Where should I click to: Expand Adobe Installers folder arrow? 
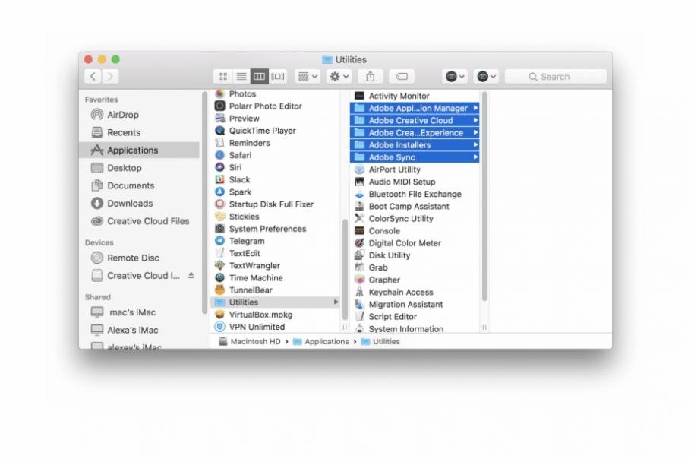pyautogui.click(x=475, y=145)
